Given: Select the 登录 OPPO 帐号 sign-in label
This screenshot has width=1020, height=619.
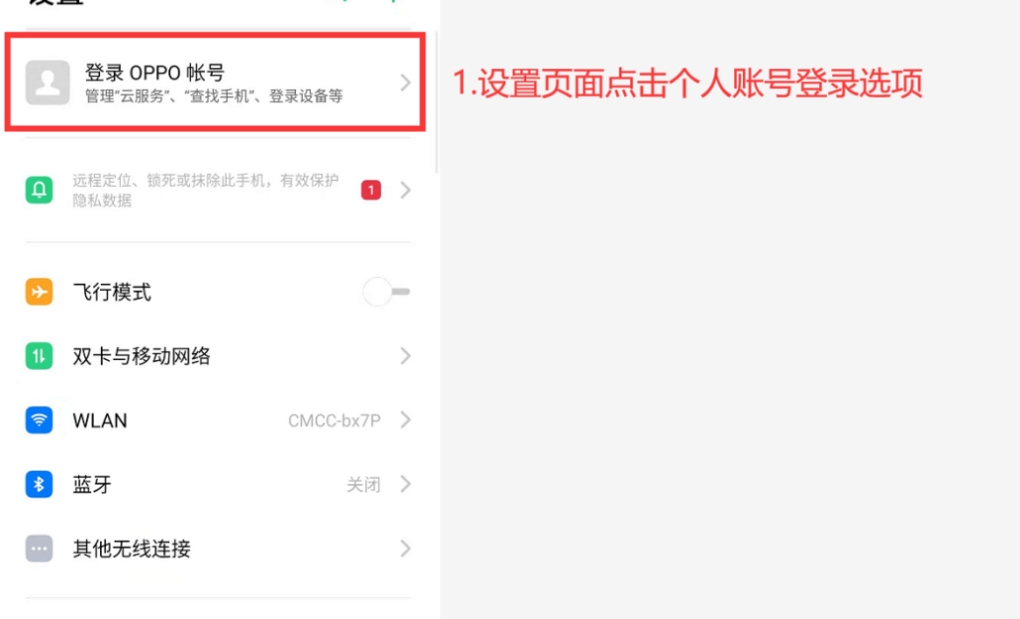Looking at the screenshot, I should click(154, 72).
